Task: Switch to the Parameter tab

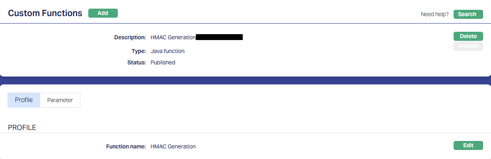Action: pos(60,100)
